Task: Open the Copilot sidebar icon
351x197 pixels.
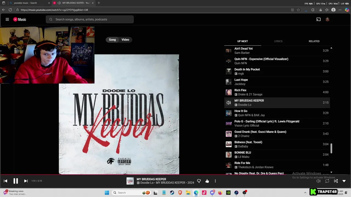Action: tap(347, 10)
